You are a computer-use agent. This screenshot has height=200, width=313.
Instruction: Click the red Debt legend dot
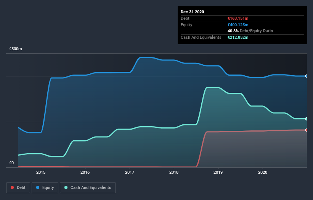(12, 187)
